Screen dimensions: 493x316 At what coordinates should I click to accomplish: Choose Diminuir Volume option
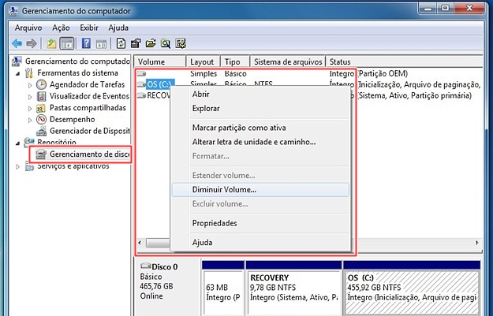[x=261, y=190]
